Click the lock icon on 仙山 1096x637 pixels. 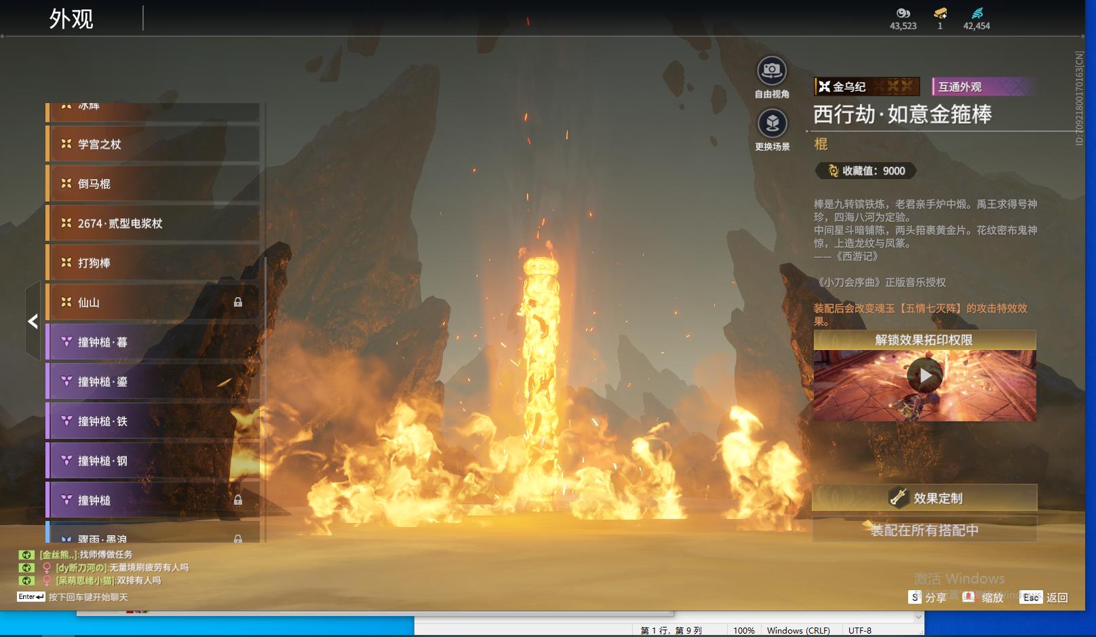238,302
